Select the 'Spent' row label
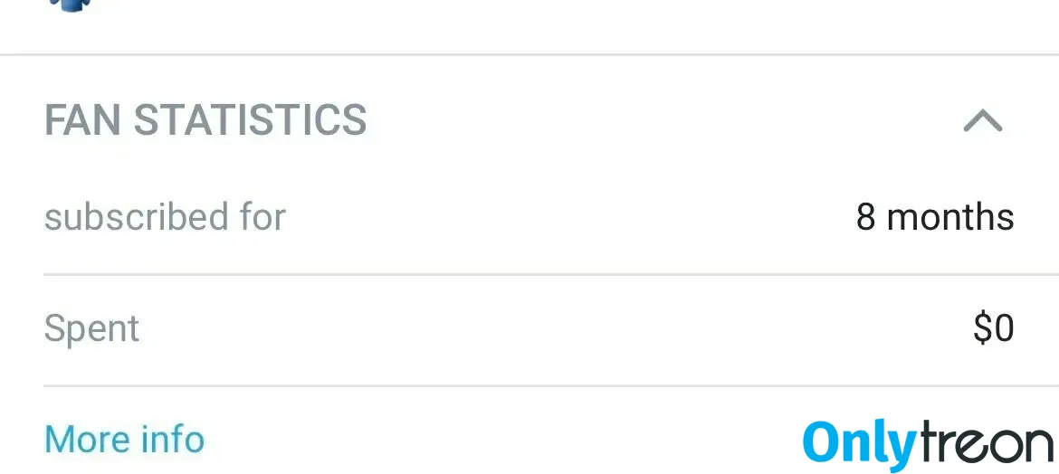1059x474 pixels. pos(91,329)
